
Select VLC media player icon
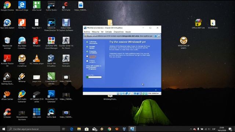coord(37,59)
